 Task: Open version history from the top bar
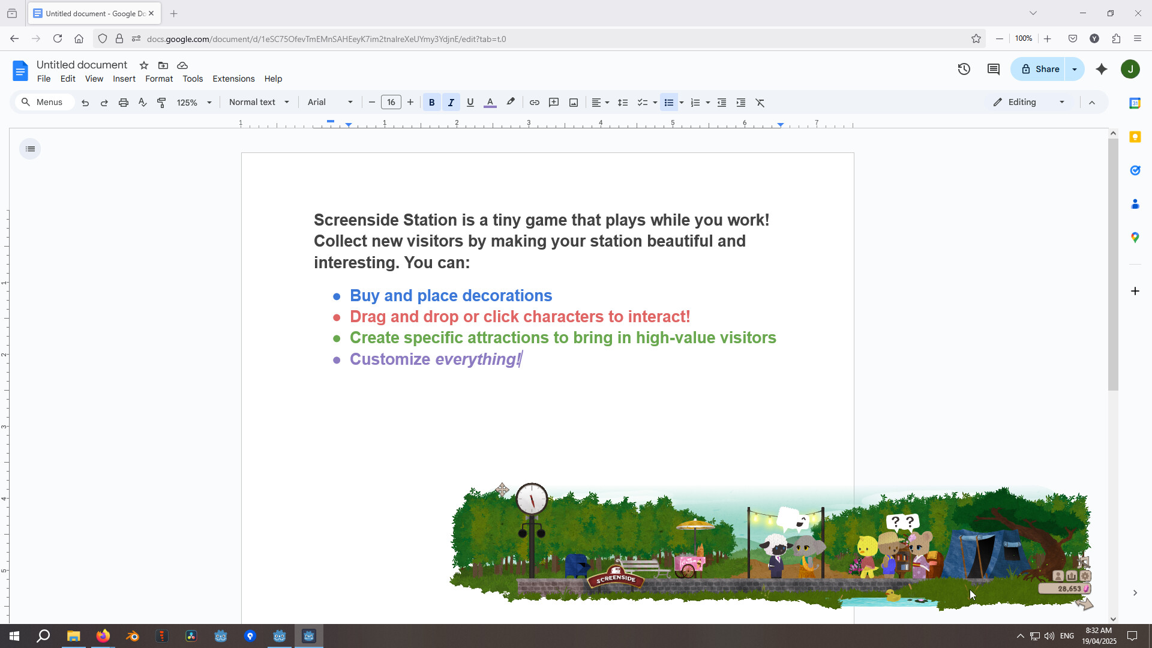point(964,69)
